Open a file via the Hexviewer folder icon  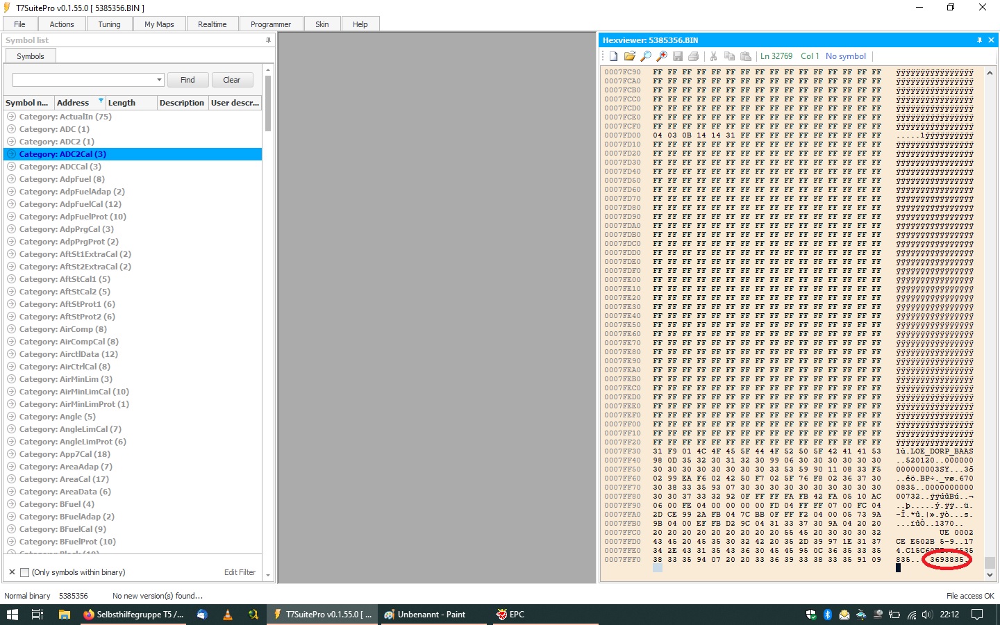tap(630, 56)
